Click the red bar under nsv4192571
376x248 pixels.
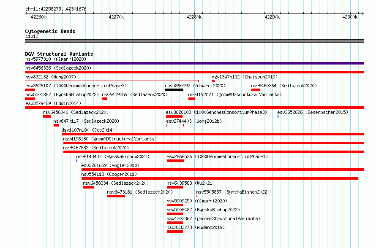[x=192, y=99]
